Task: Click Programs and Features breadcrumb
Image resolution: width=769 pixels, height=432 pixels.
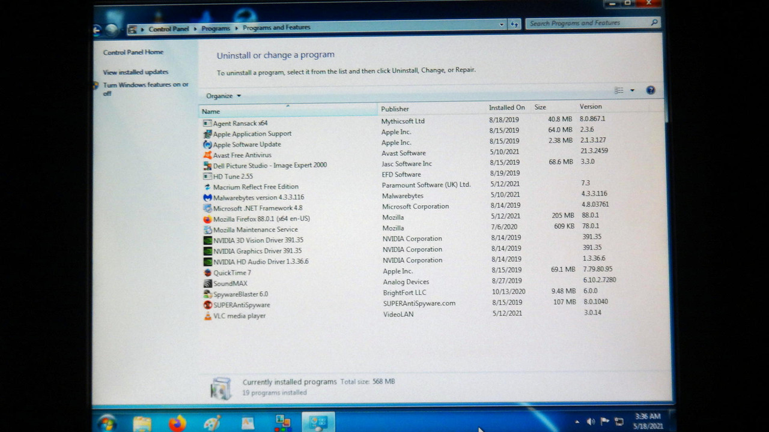Action: coord(276,28)
